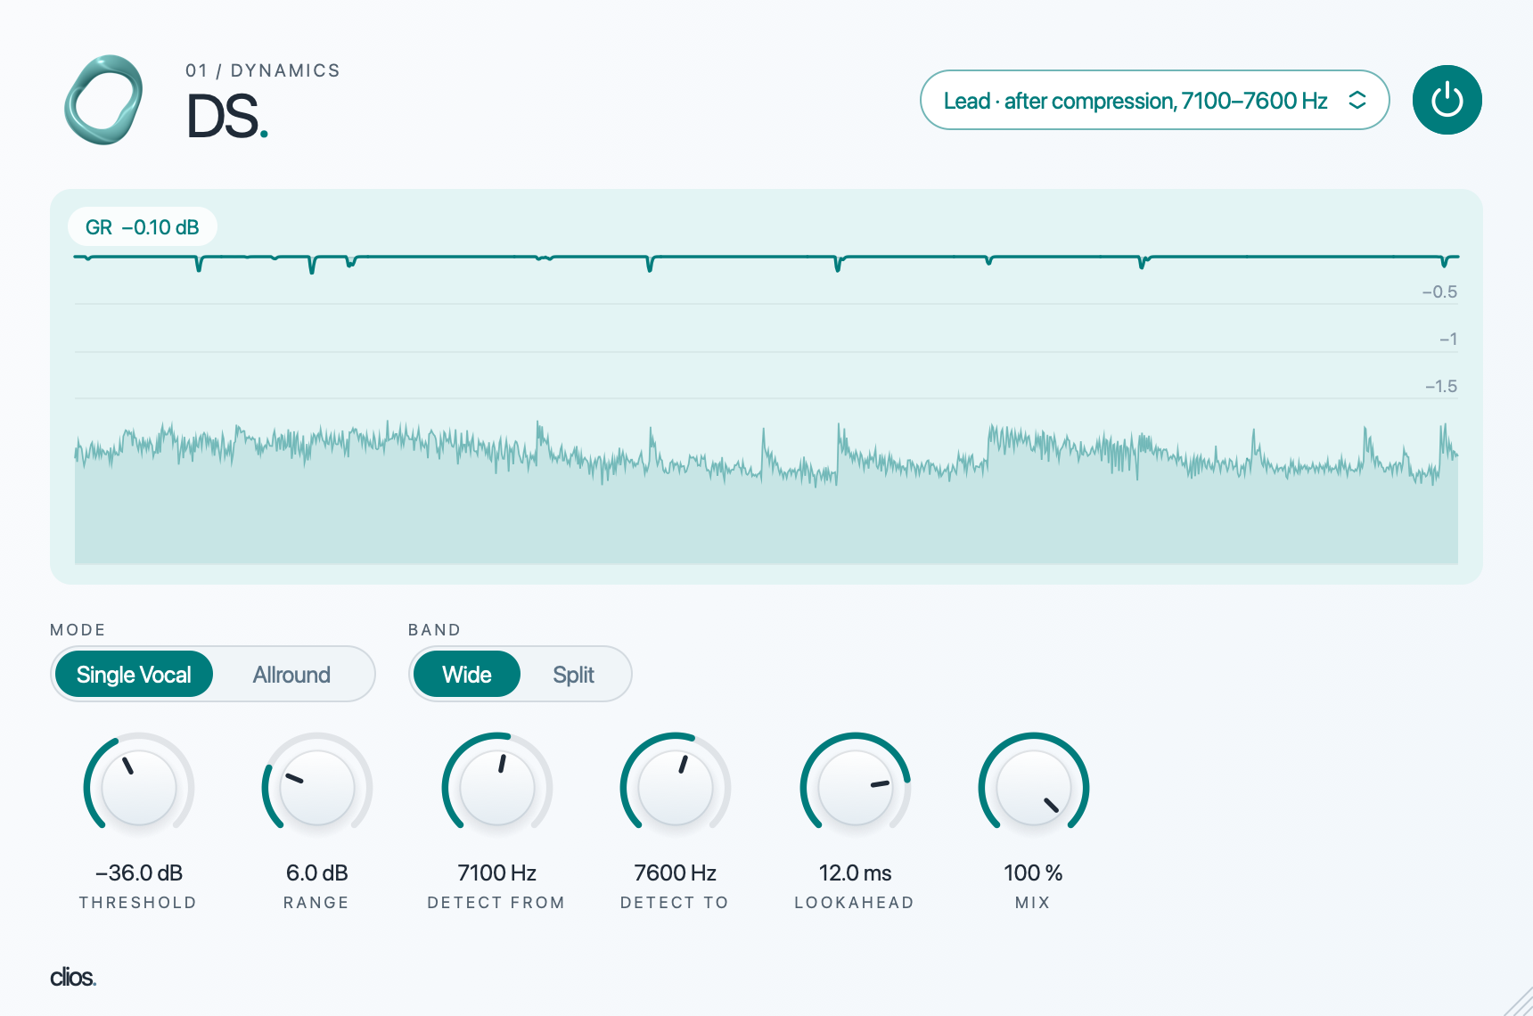The width and height of the screenshot is (1533, 1016).
Task: Click the Mix knob
Action: (1034, 788)
